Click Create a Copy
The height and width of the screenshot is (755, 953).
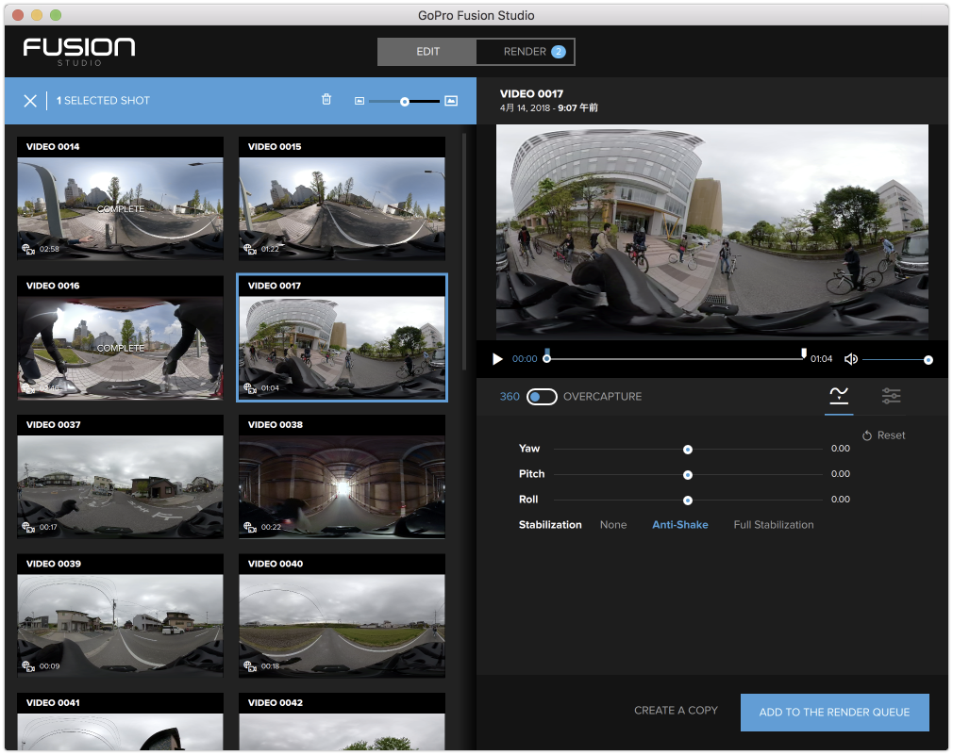point(676,711)
